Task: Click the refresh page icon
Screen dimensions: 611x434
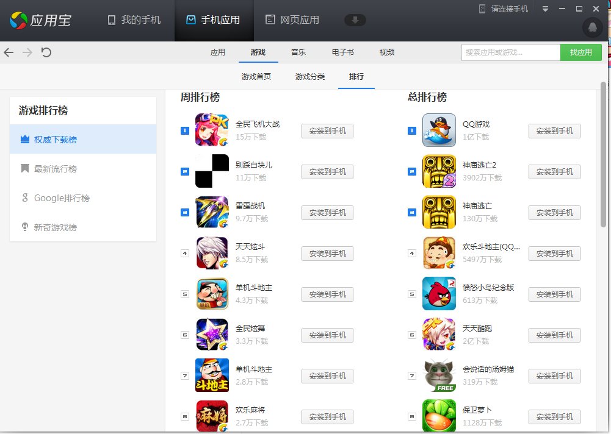Action: click(x=46, y=52)
